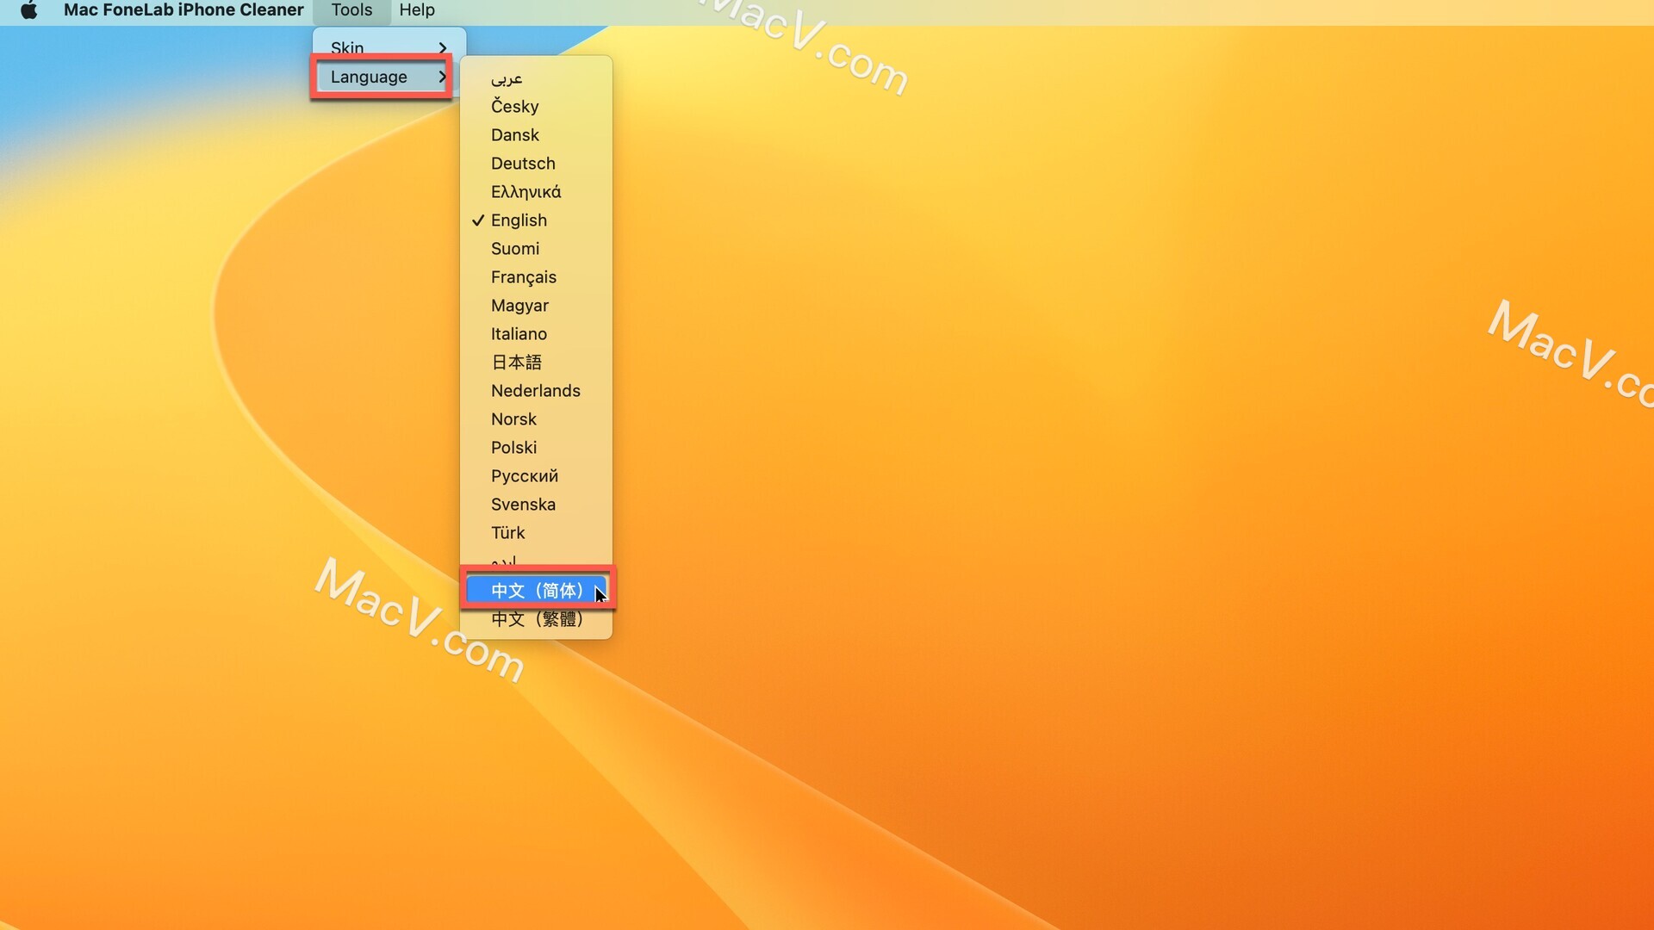Open the Mac FoneLab iPhone Cleaner menu
Image resolution: width=1654 pixels, height=930 pixels.
tap(183, 10)
